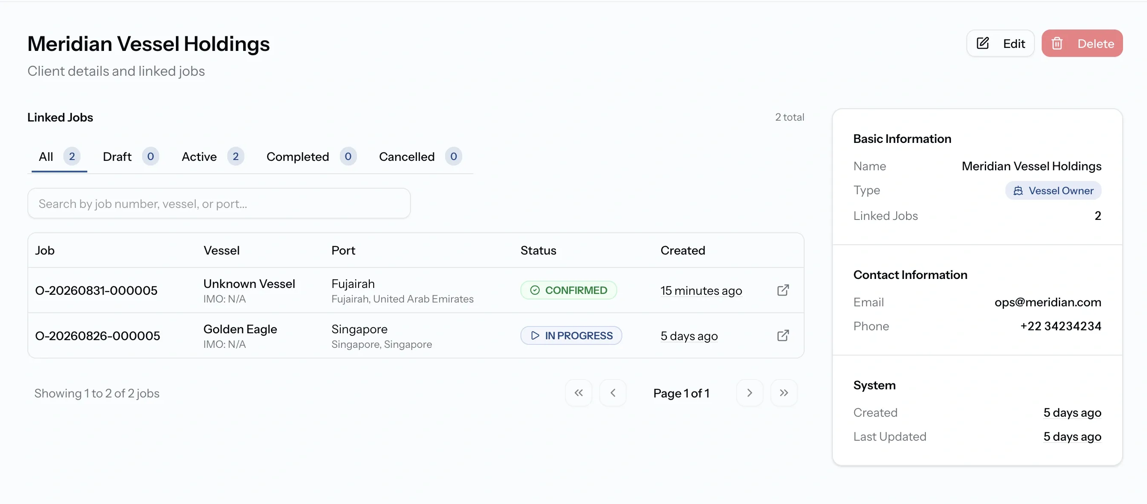Click the System Last Updated '5 days ago' value
1147x504 pixels.
[x=1072, y=437]
